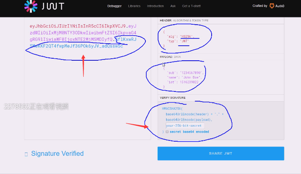Viewport: 301px width, 174px height.
Task: Click the HMACSHA256( signature text
Action: (172, 108)
